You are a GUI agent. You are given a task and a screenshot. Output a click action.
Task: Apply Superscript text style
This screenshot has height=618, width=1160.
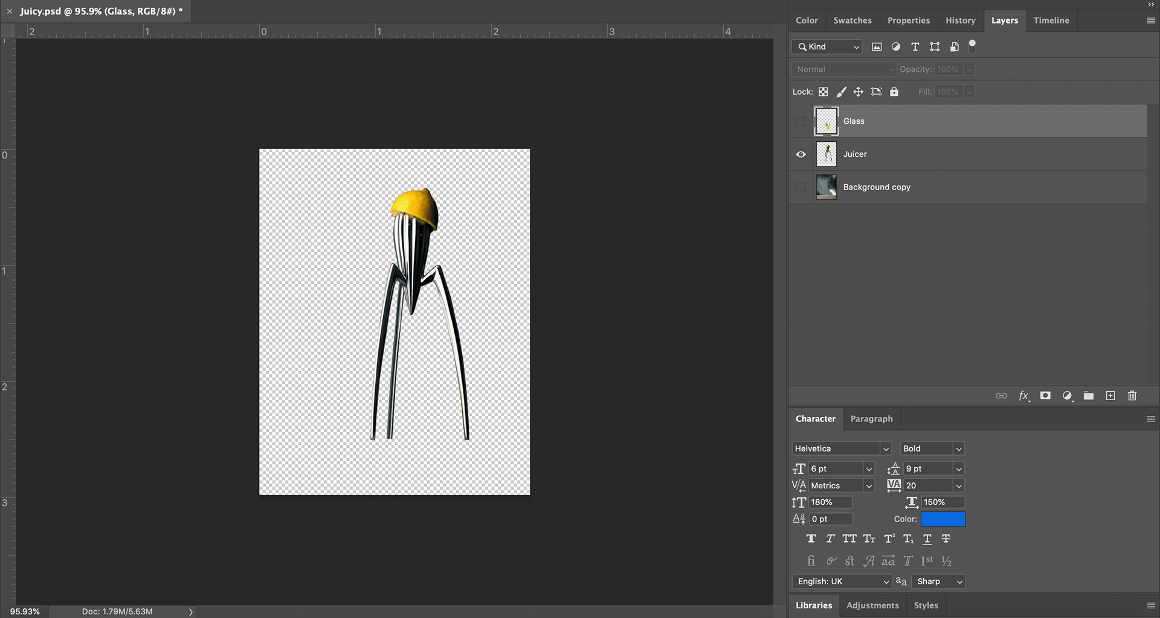point(889,539)
